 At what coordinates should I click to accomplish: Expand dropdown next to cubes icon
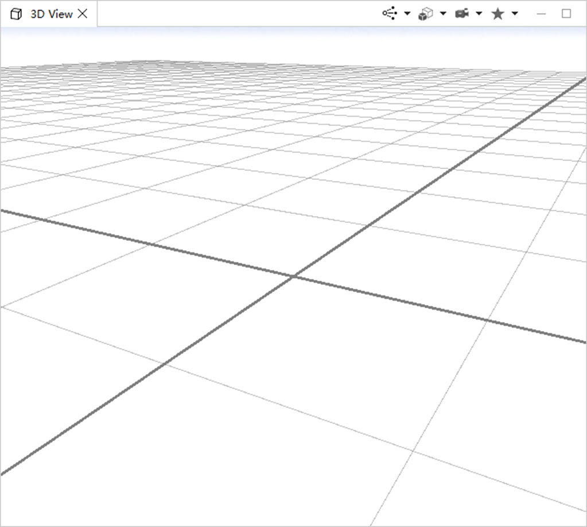[x=443, y=14]
